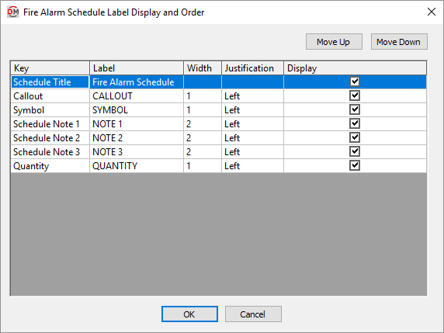
Task: Click the Move Up button
Action: click(334, 42)
